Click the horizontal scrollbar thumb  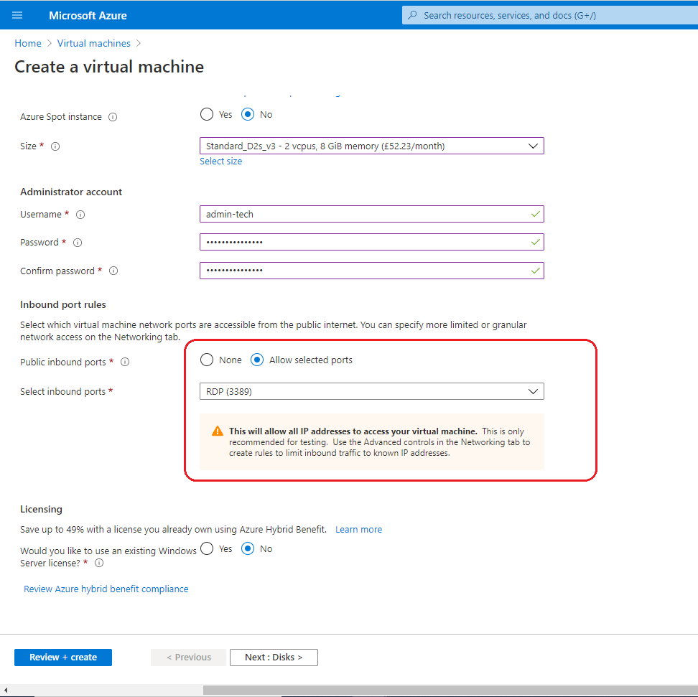[x=450, y=691]
